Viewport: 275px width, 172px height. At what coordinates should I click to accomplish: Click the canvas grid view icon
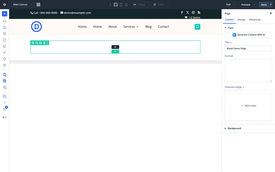click(38, 5)
